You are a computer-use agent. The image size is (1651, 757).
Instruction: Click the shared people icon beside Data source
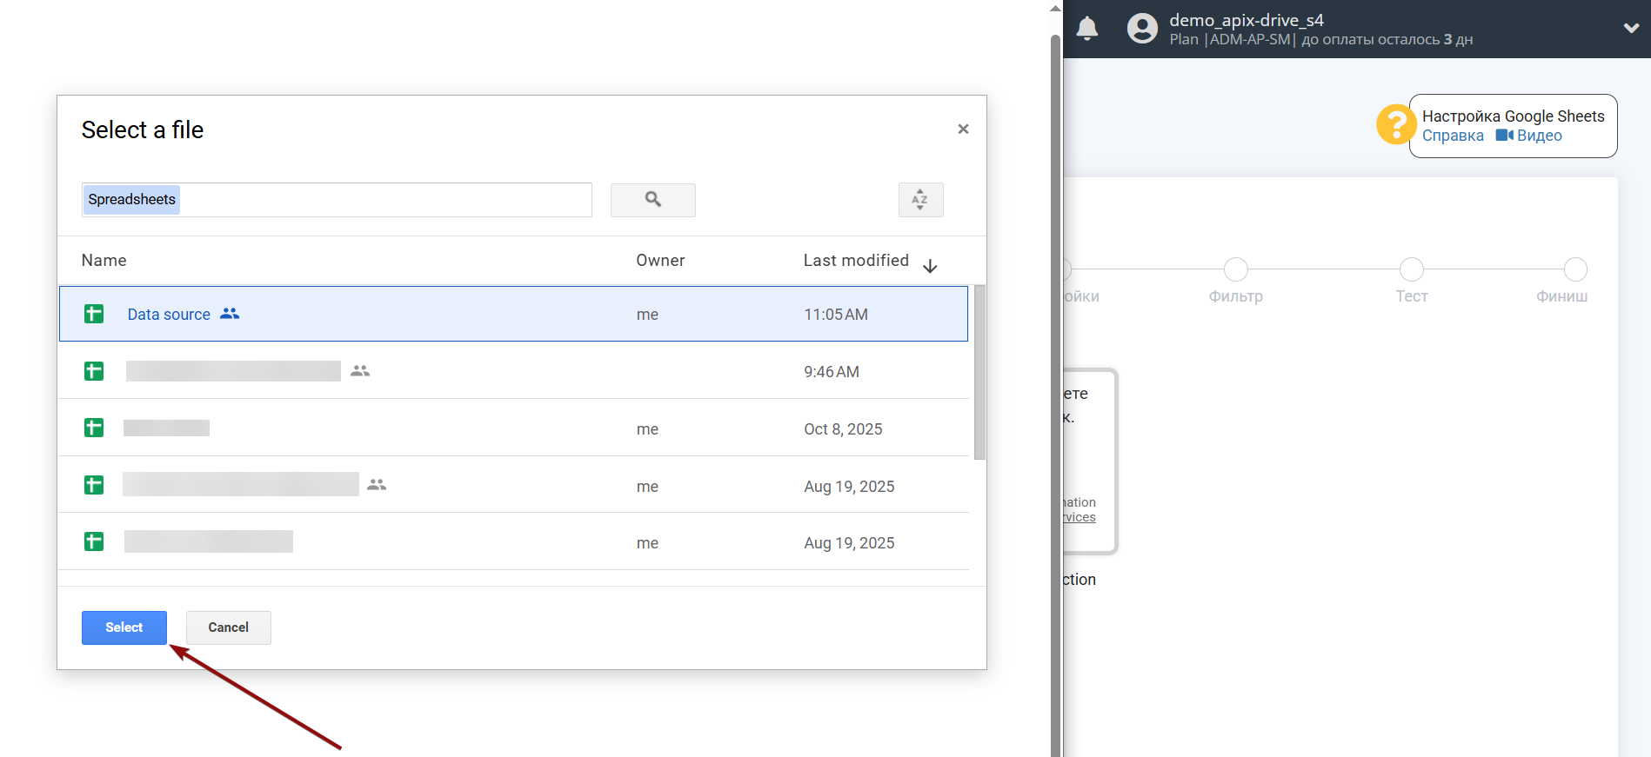click(x=230, y=314)
